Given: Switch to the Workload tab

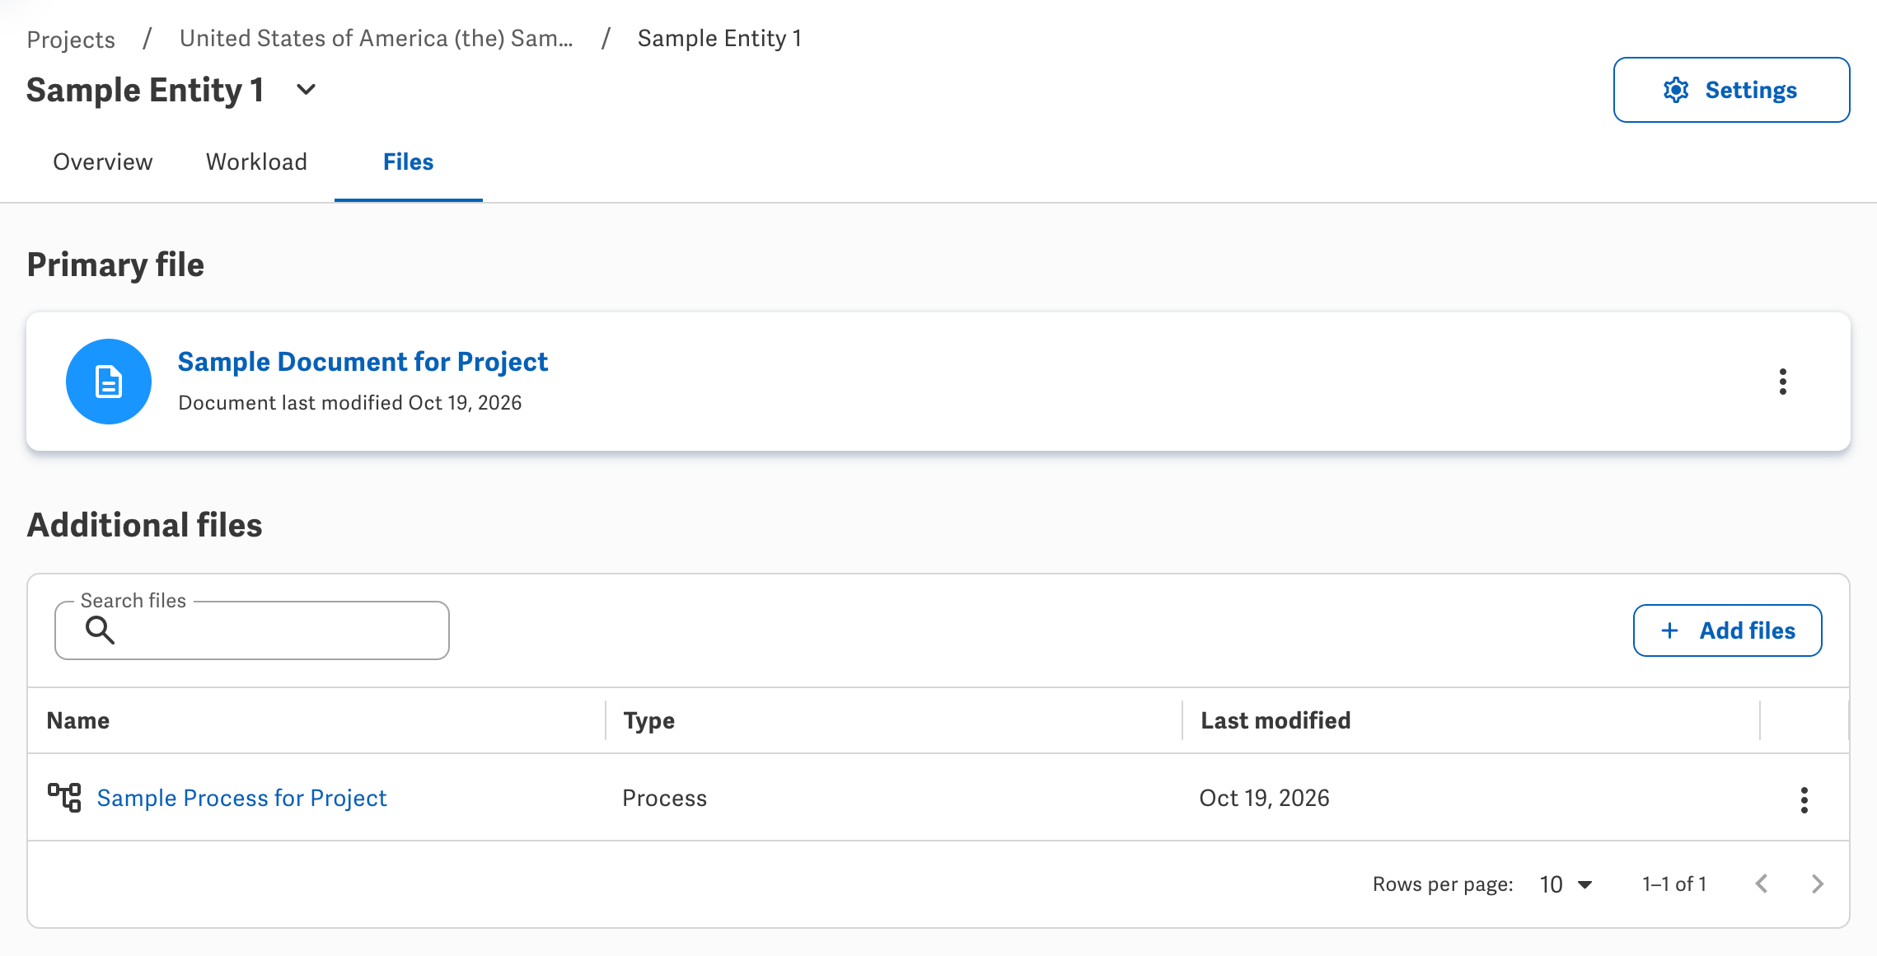Looking at the screenshot, I should [256, 162].
